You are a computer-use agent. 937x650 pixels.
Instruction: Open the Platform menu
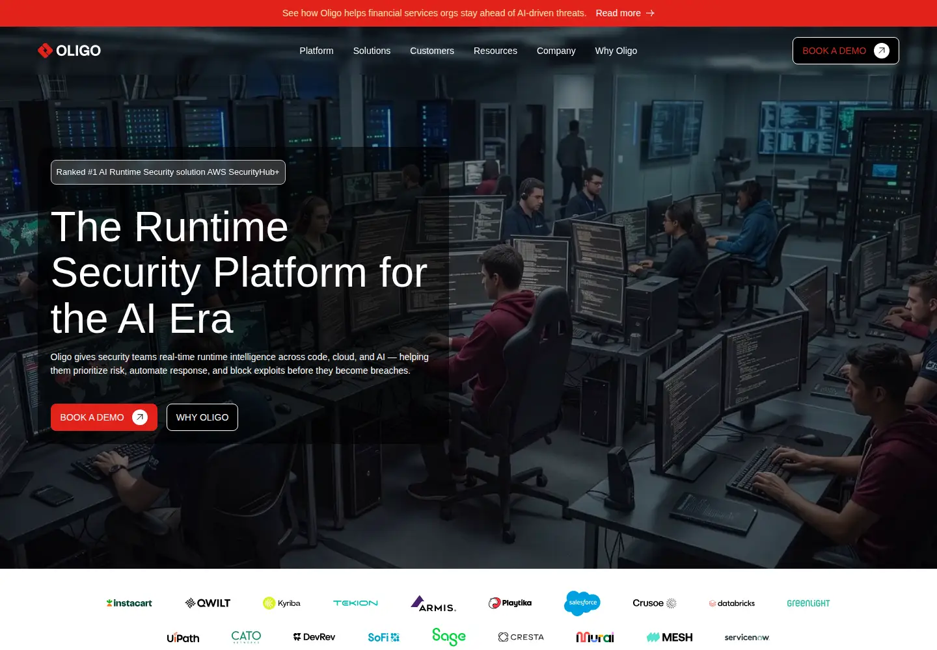(316, 51)
